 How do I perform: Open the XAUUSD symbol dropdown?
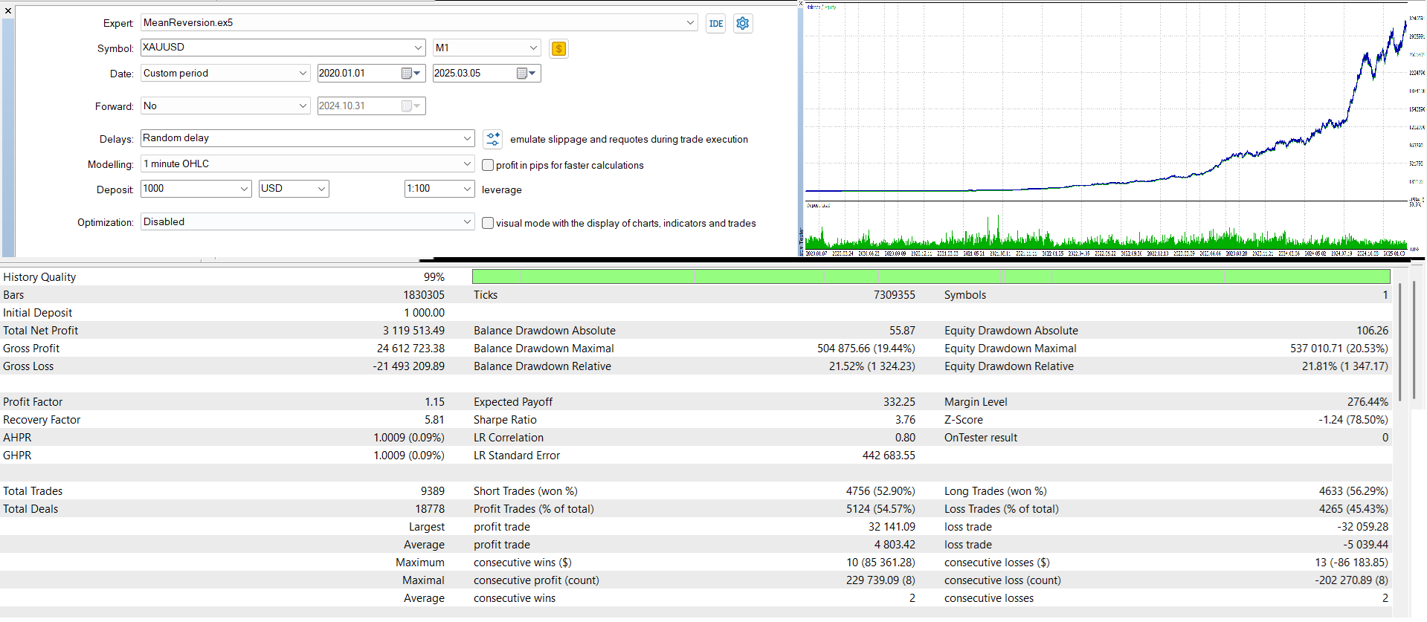[418, 48]
